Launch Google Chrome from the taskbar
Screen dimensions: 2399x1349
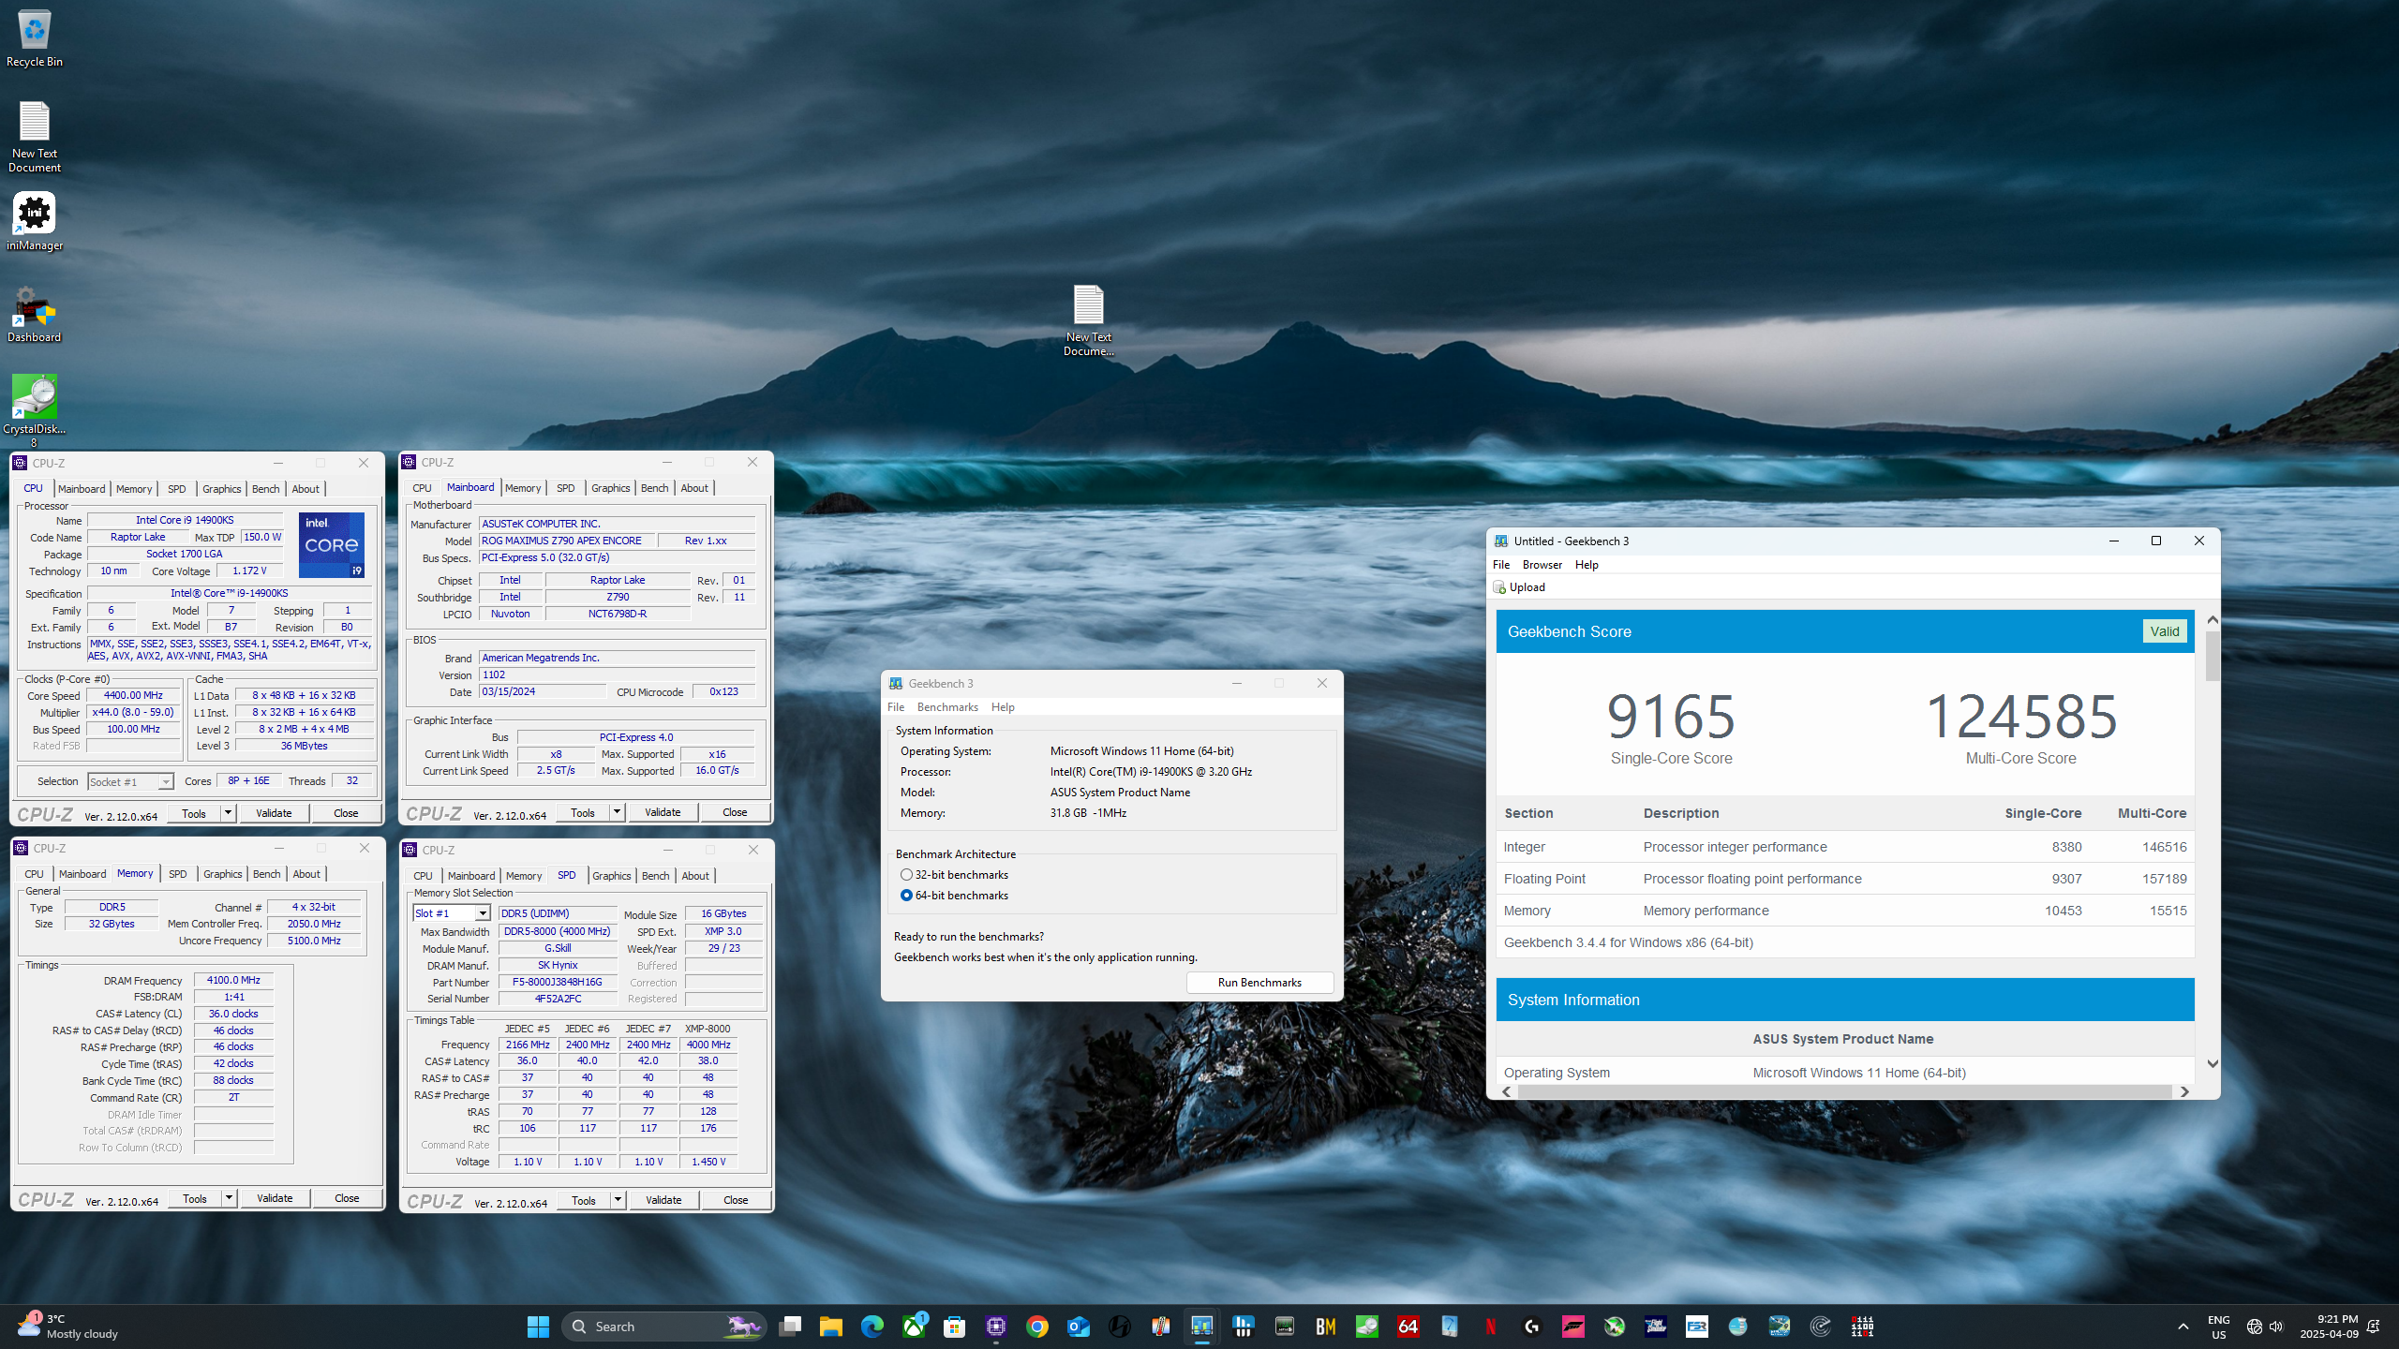(x=1037, y=1327)
